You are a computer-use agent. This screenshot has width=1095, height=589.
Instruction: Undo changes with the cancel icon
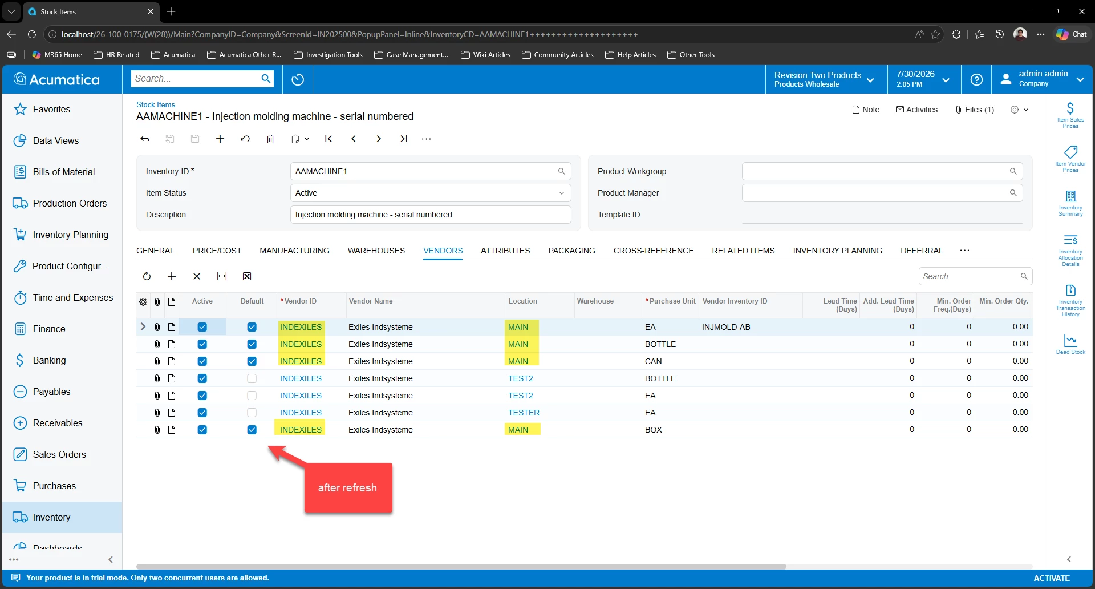(x=245, y=139)
